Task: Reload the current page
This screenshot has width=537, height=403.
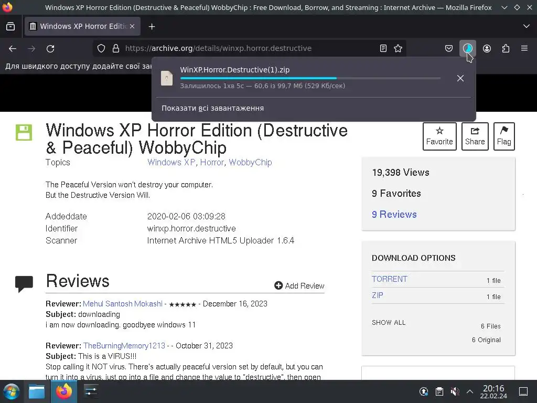Action: coord(50,49)
